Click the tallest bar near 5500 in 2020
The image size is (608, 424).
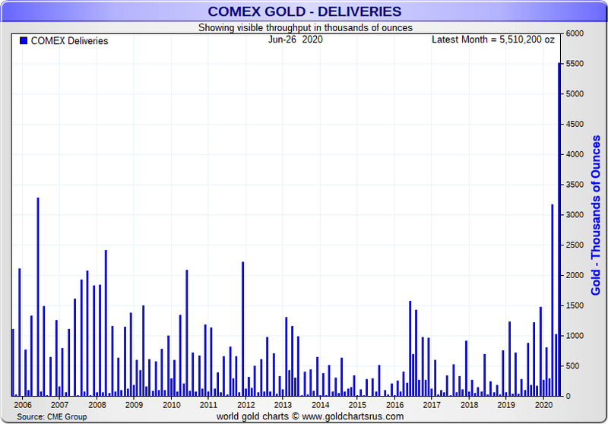coord(559,229)
